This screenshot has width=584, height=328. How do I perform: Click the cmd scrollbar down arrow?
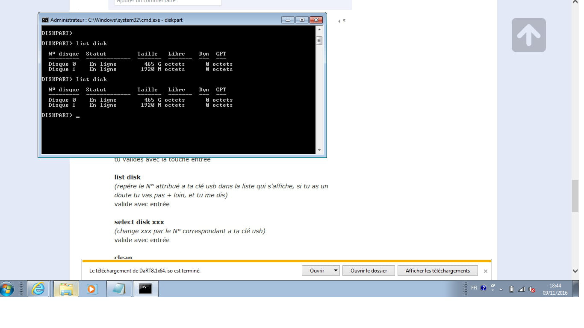319,150
